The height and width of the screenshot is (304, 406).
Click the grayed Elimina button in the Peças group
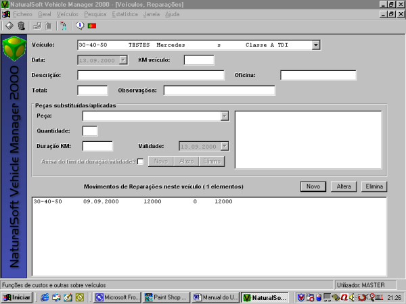[x=212, y=161]
